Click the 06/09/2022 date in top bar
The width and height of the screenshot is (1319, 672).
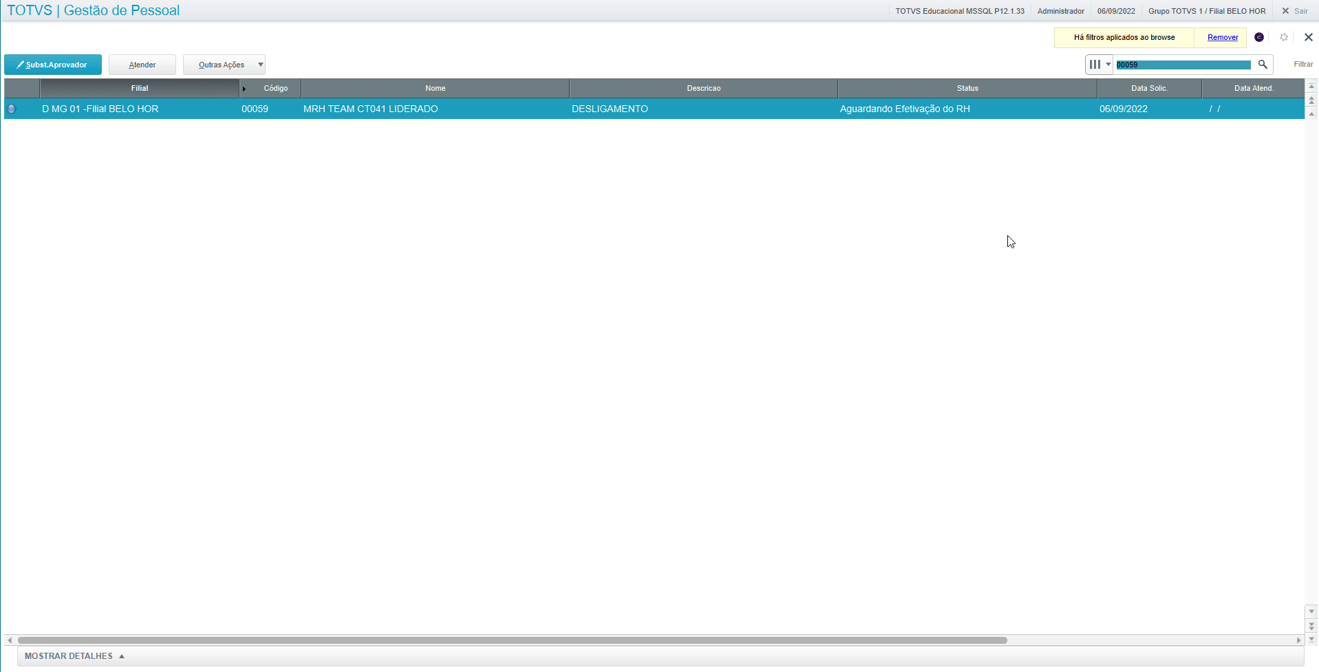[1116, 11]
